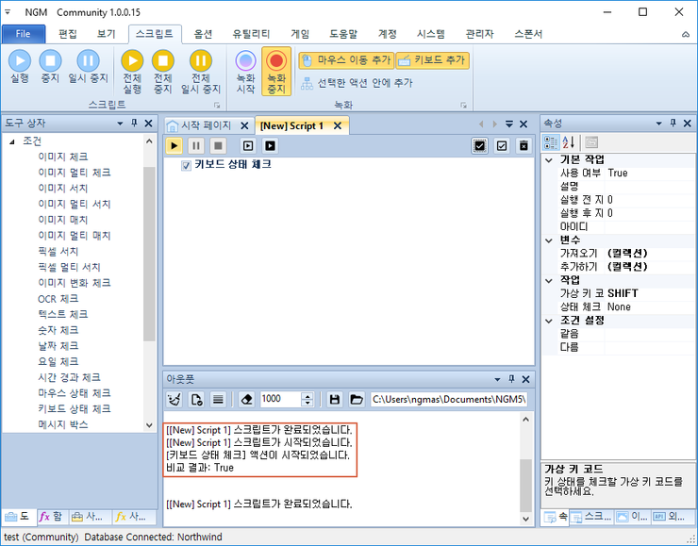Image resolution: width=698 pixels, height=546 pixels.
Task: Collapse the 조건 설정 property group
Action: coord(549,321)
